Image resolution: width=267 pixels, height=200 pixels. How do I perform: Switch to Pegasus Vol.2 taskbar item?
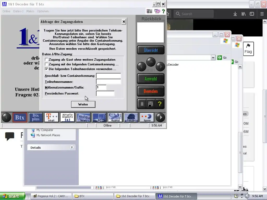click(x=51, y=196)
